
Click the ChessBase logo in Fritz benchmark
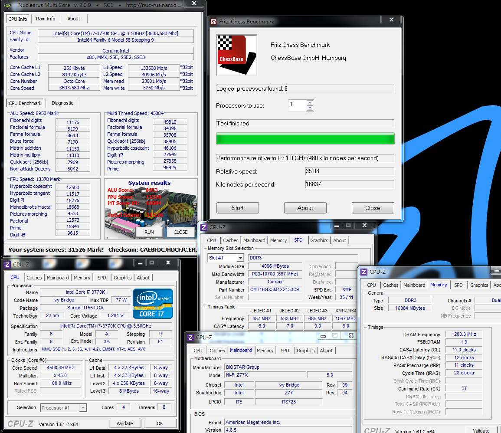pyautogui.click(x=236, y=55)
